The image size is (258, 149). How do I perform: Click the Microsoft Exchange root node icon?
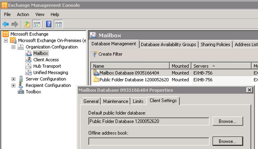5,34
